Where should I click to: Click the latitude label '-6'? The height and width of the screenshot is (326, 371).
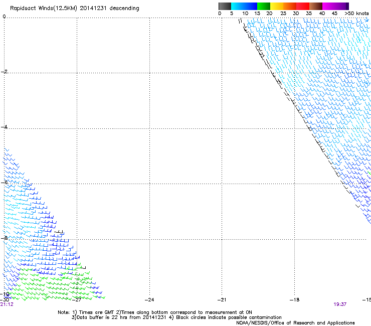click(4, 182)
